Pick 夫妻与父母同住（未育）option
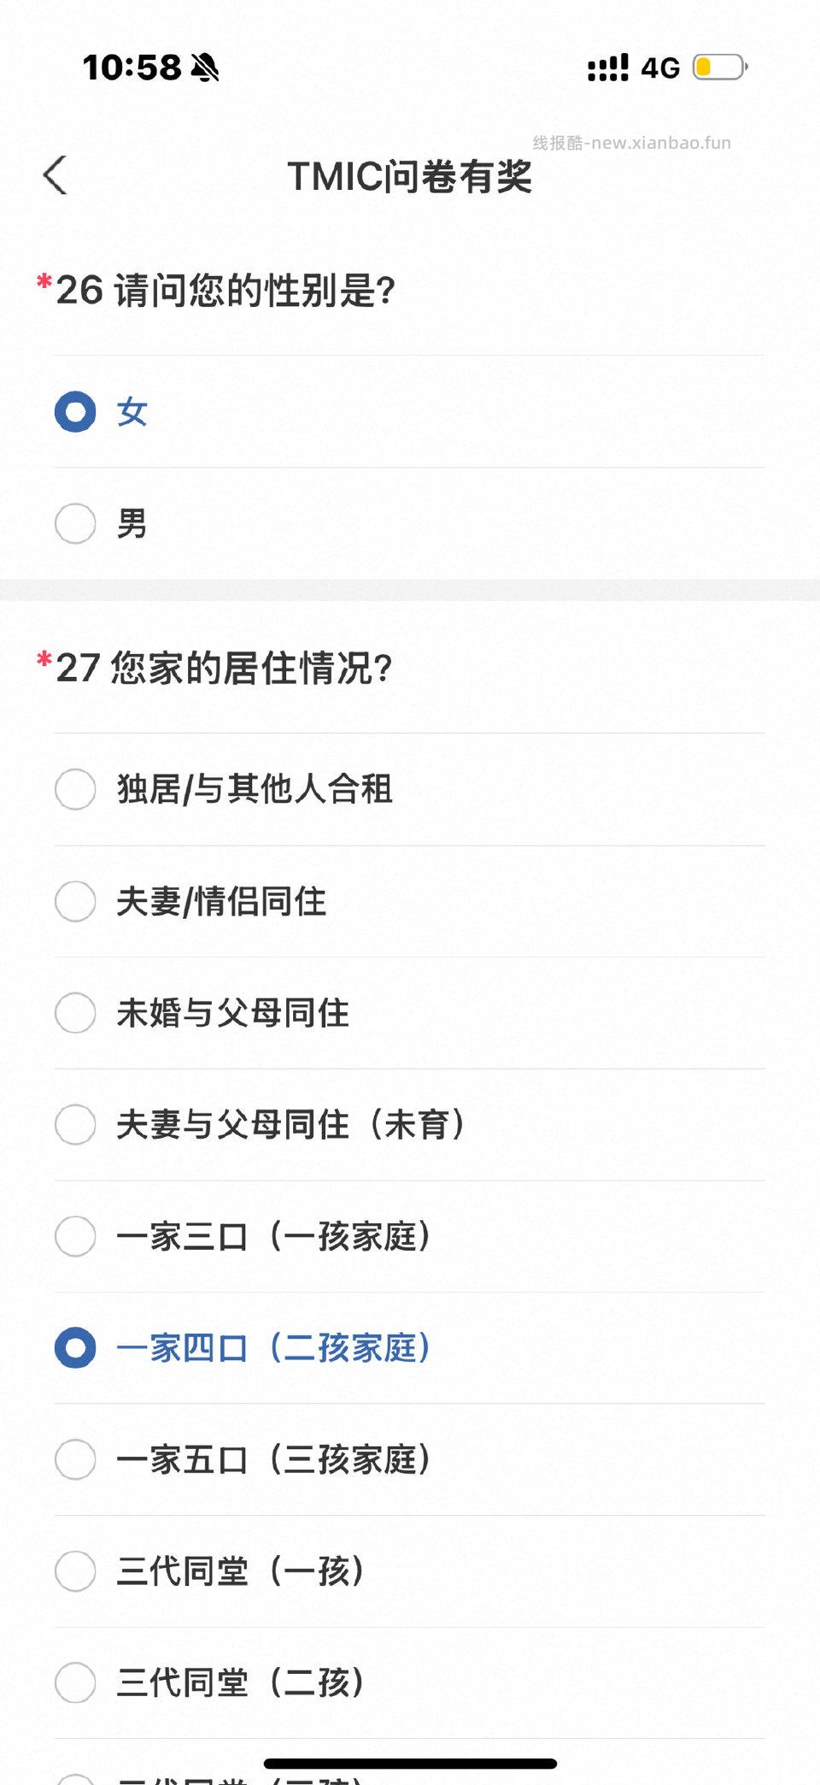 (x=75, y=1125)
